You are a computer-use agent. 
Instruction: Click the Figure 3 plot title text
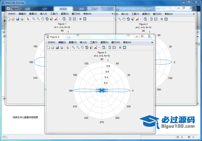click(102, 52)
